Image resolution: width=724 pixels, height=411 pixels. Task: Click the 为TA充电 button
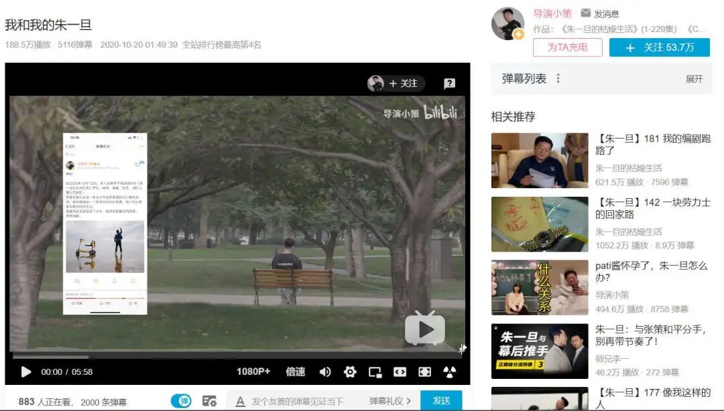pyautogui.click(x=568, y=47)
